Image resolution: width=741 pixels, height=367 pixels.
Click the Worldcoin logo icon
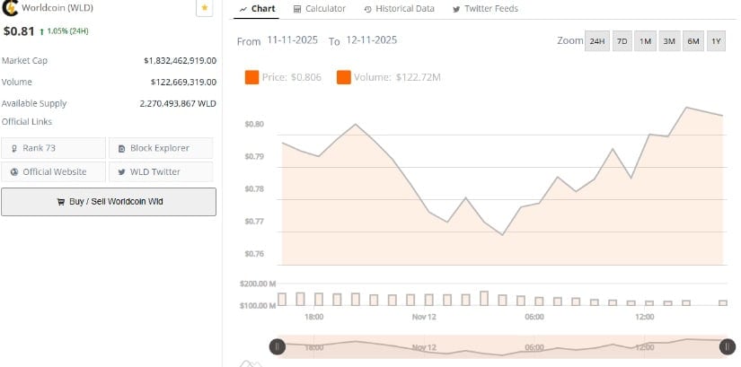click(10, 8)
